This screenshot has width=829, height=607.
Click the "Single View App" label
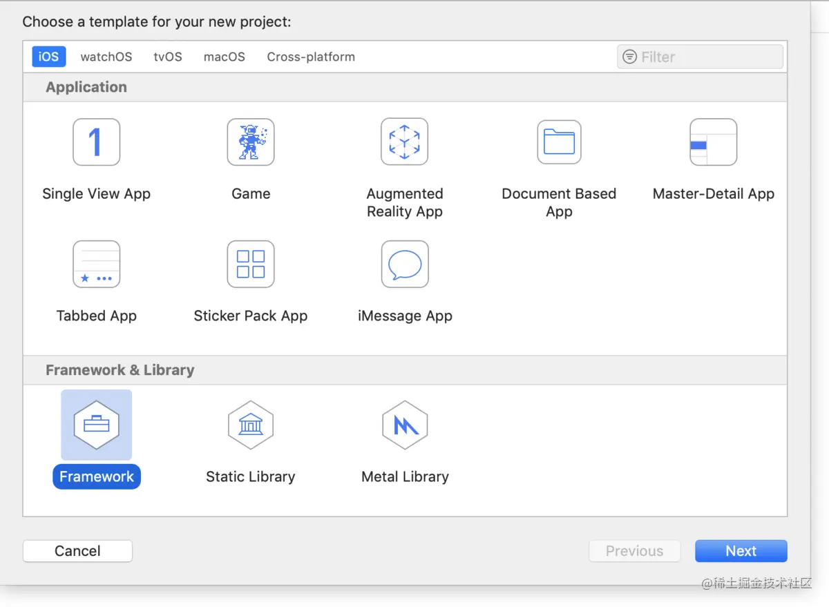pyautogui.click(x=97, y=194)
